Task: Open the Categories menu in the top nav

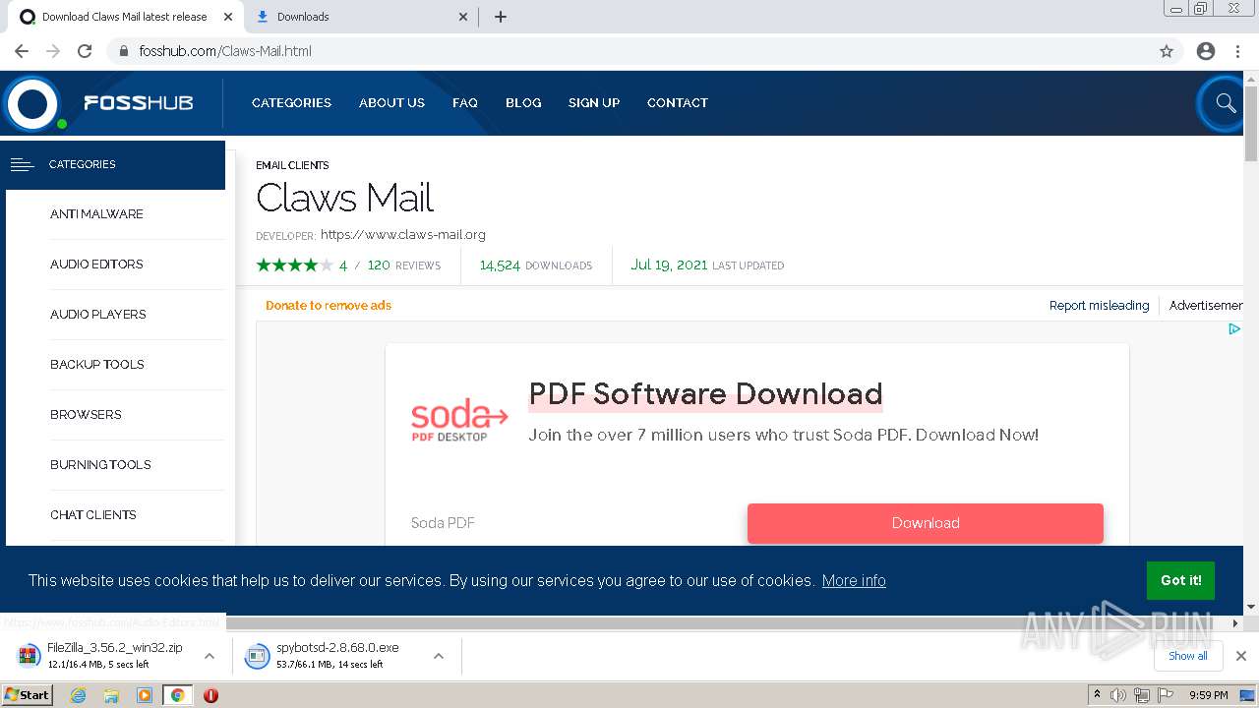Action: point(291,102)
